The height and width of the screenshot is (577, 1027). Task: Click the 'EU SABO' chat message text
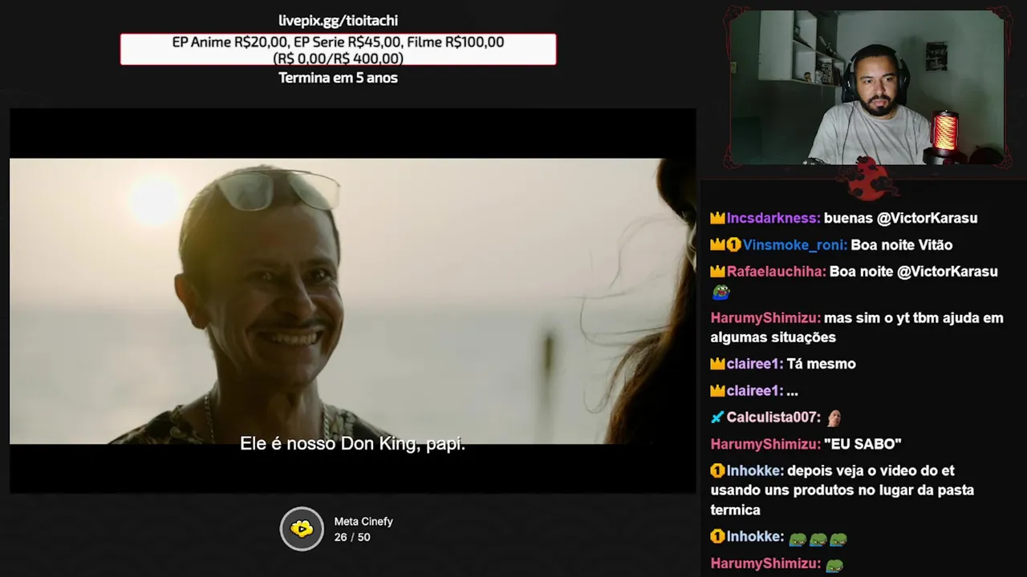click(x=863, y=444)
